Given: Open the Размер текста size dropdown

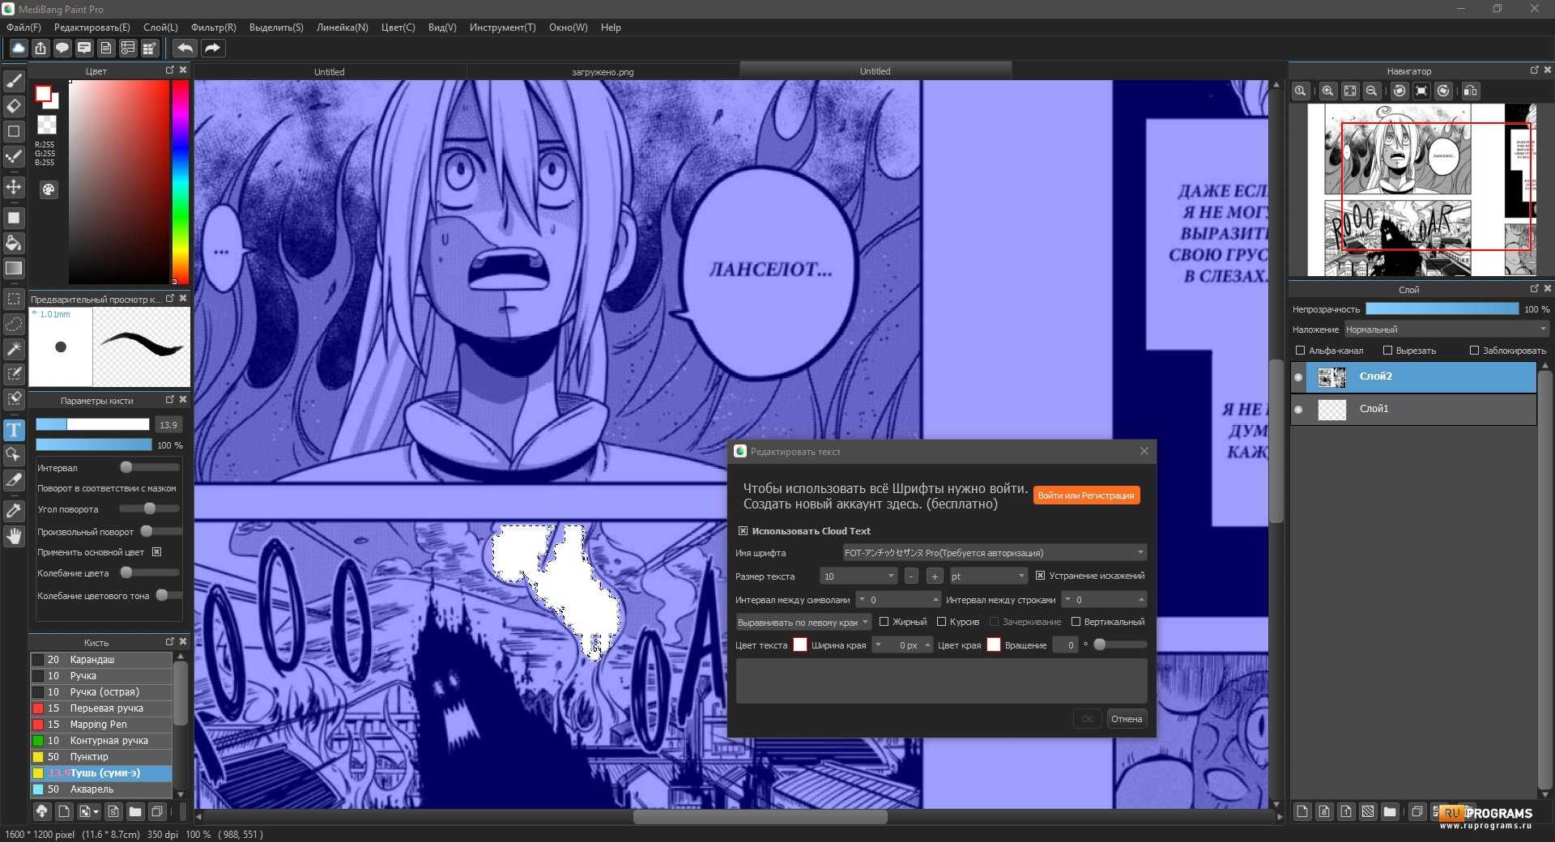Looking at the screenshot, I should [858, 576].
